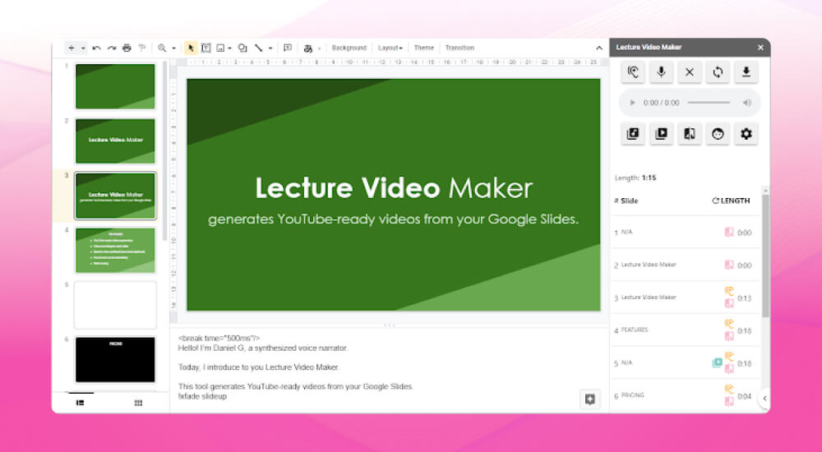The height and width of the screenshot is (452, 822).
Task: Open the Layout dropdown
Action: [x=390, y=48]
